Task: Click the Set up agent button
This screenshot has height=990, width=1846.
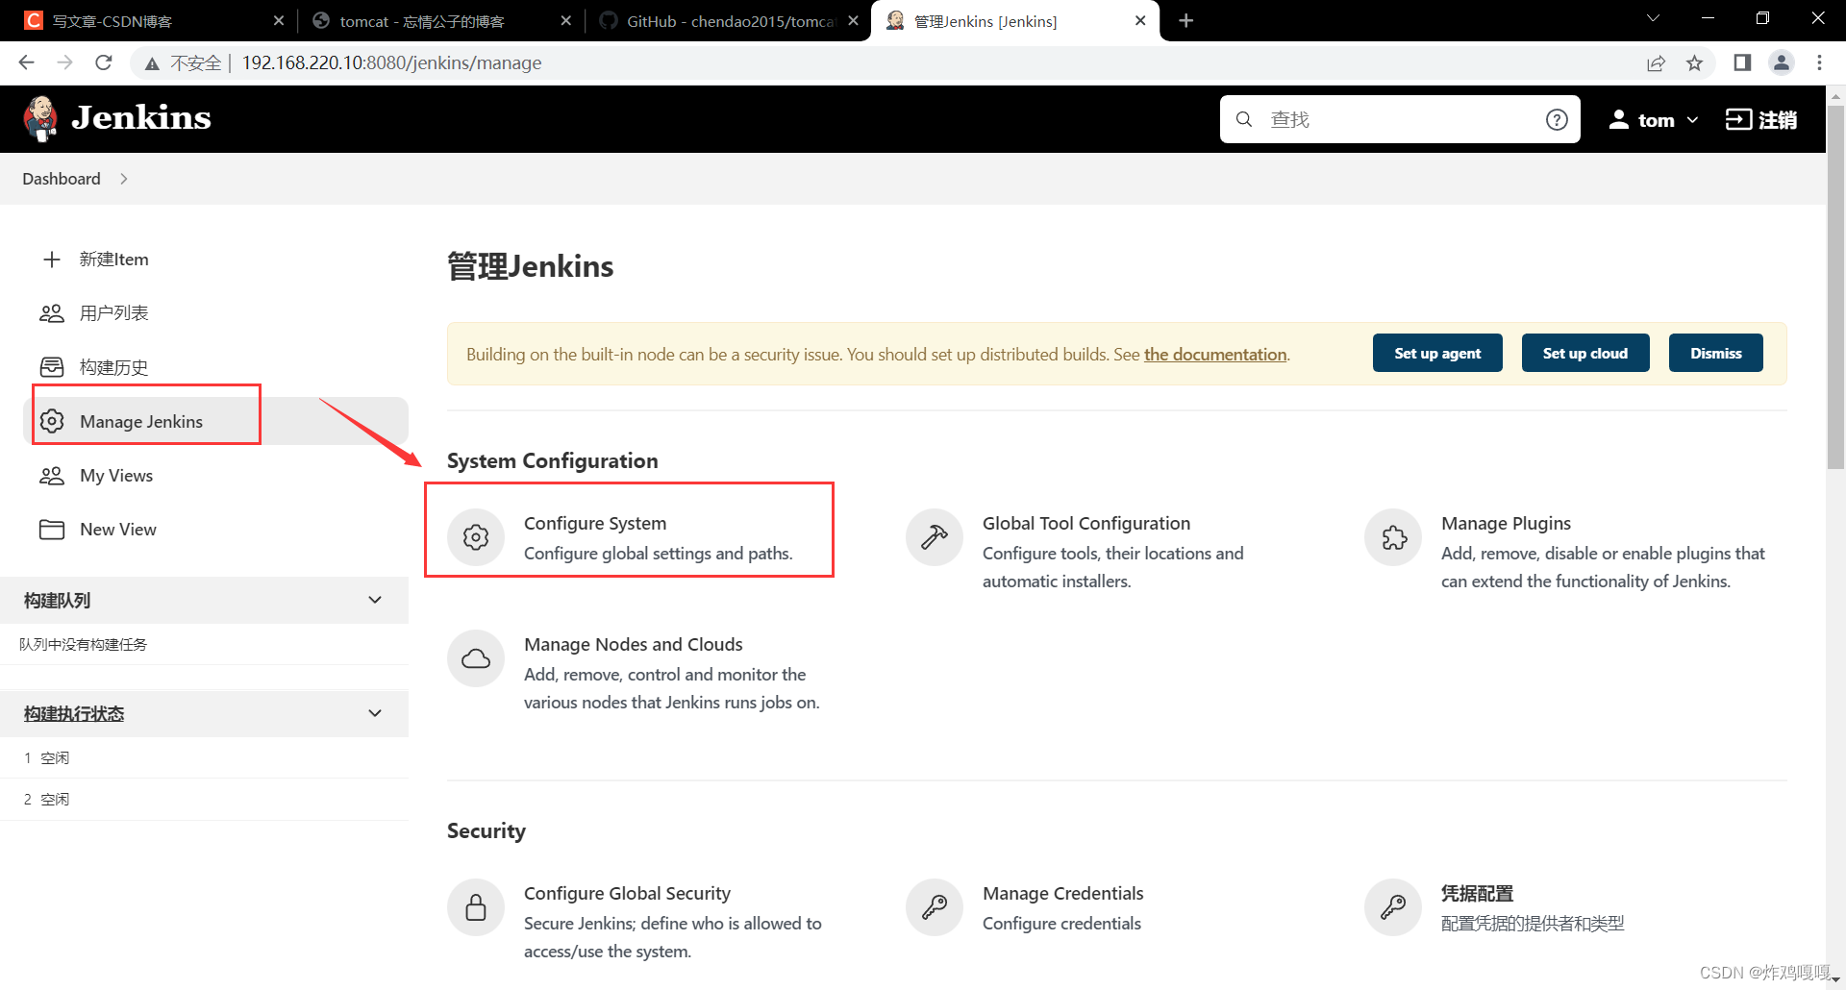Action: point(1437,354)
